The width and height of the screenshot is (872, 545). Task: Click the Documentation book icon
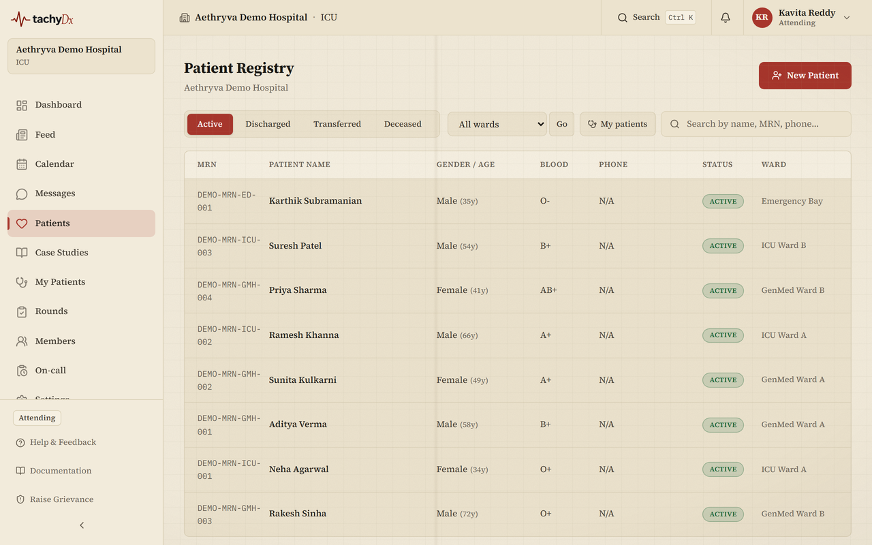tap(20, 471)
